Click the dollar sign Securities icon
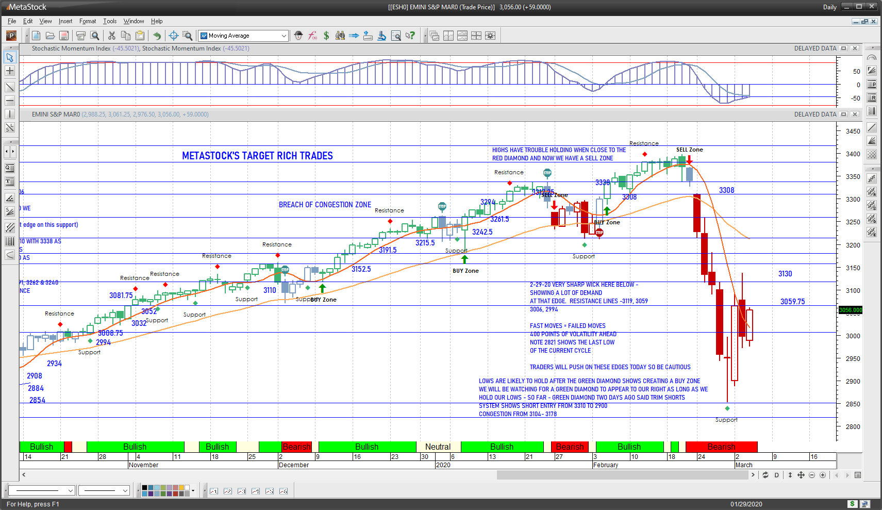Screen dimensions: 882x510 coord(326,36)
